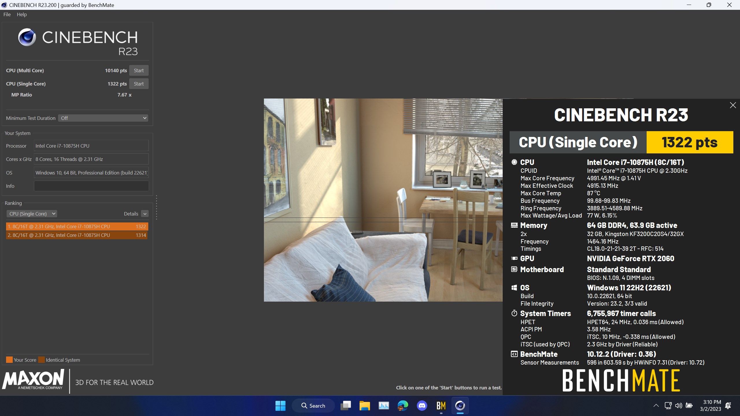Click the 6,755,967 timer calls value

[621, 313]
